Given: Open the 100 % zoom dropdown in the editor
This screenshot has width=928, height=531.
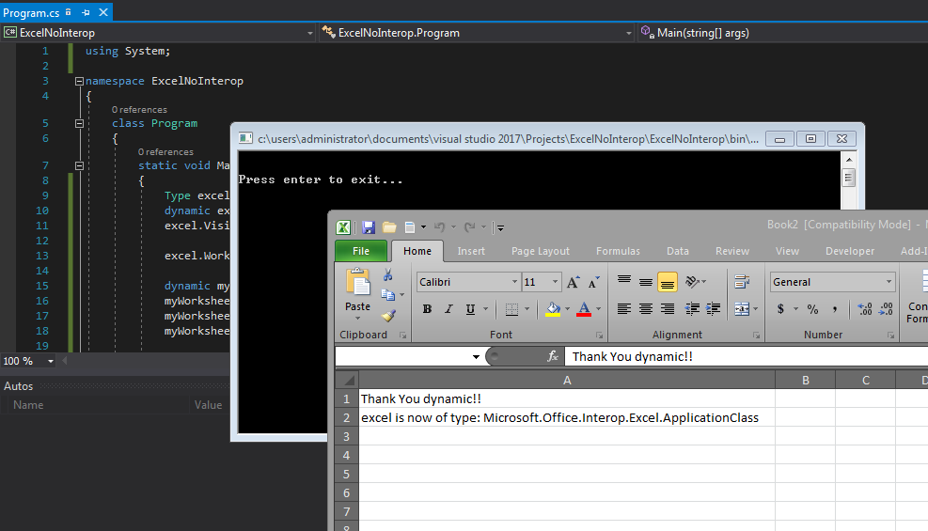Looking at the screenshot, I should point(51,361).
